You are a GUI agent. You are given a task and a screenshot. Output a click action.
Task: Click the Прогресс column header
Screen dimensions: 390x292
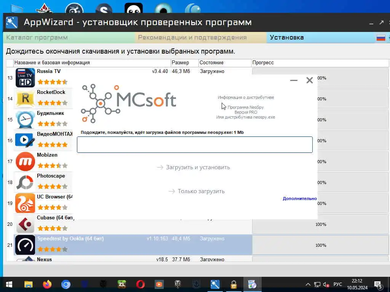coord(320,63)
